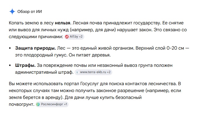Click the blue AI overview sparkle icon

click(12, 11)
